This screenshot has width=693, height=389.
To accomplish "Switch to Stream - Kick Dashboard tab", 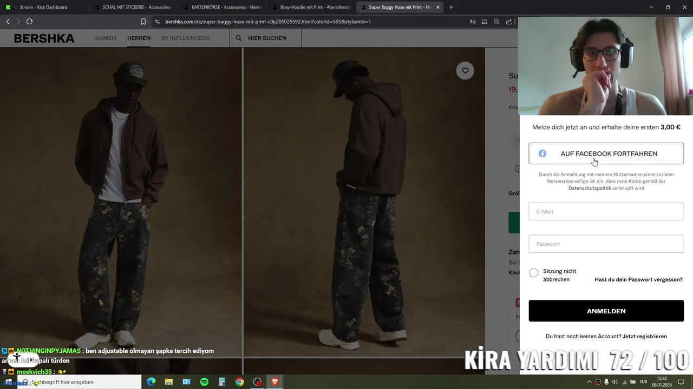I will pos(43,7).
